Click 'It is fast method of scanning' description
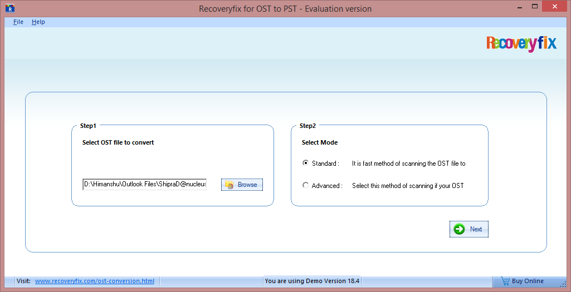This screenshot has height=292, width=571. click(408, 164)
